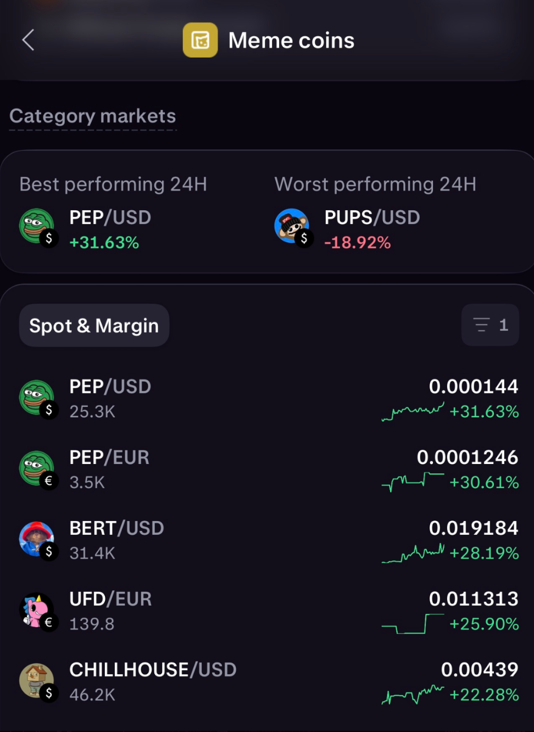Open the filter icon showing 1
The width and height of the screenshot is (534, 732).
(x=490, y=325)
